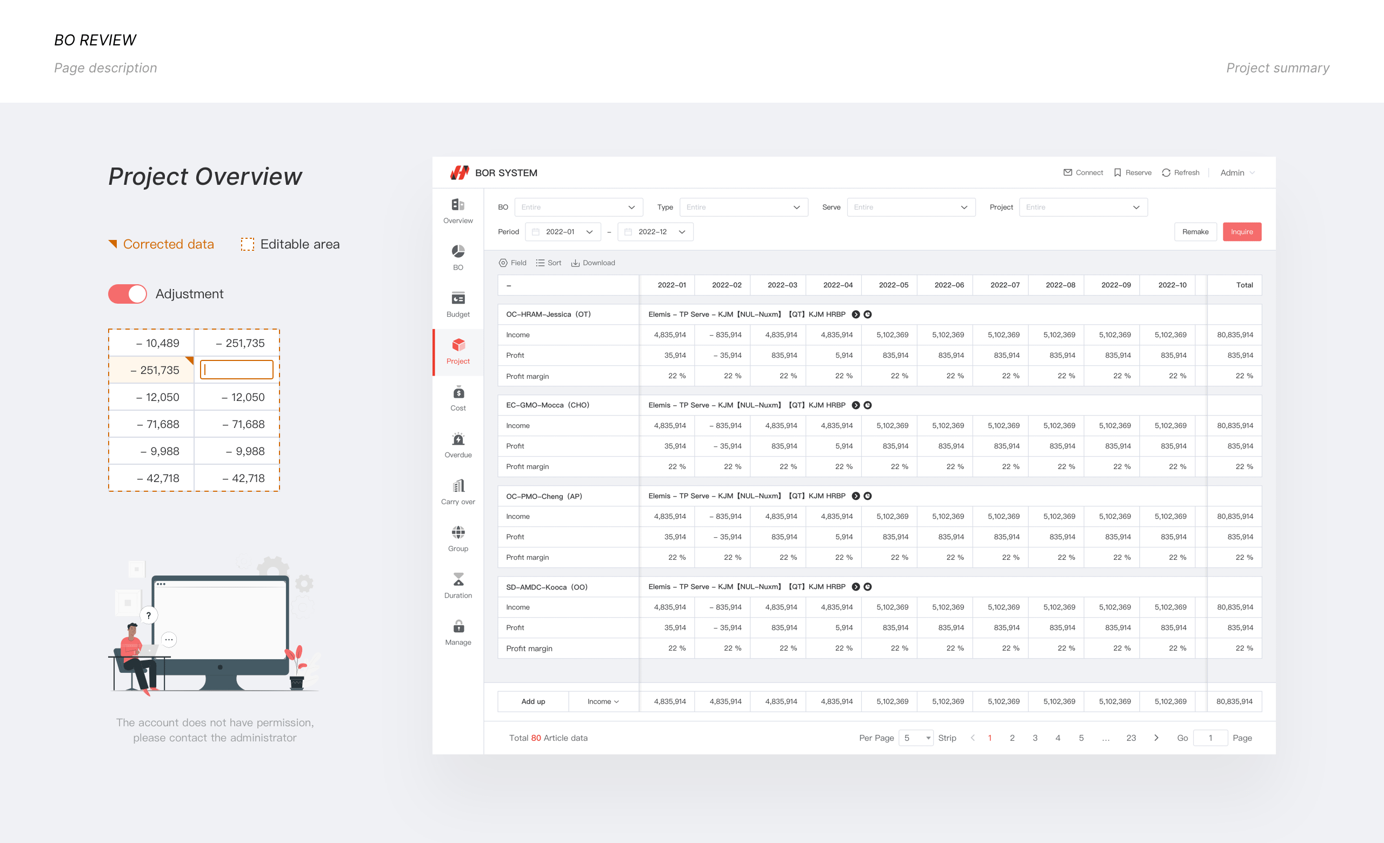Select the Project cube sidebar item
This screenshot has width=1384, height=843.
pyautogui.click(x=458, y=352)
